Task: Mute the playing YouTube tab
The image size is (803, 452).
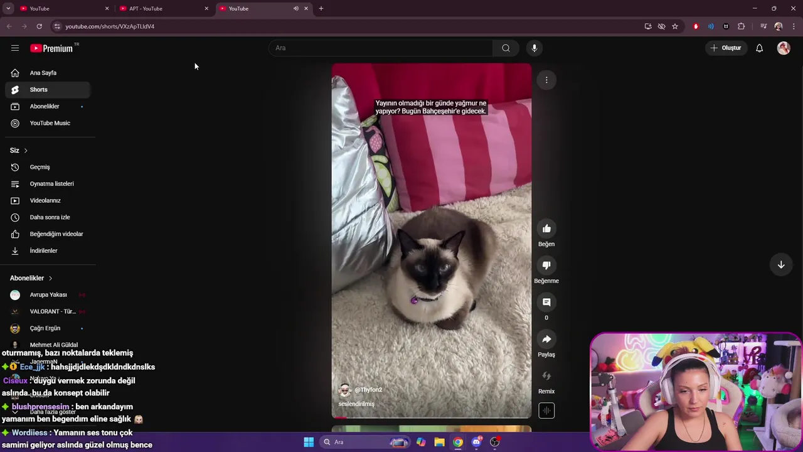Action: coord(295,8)
